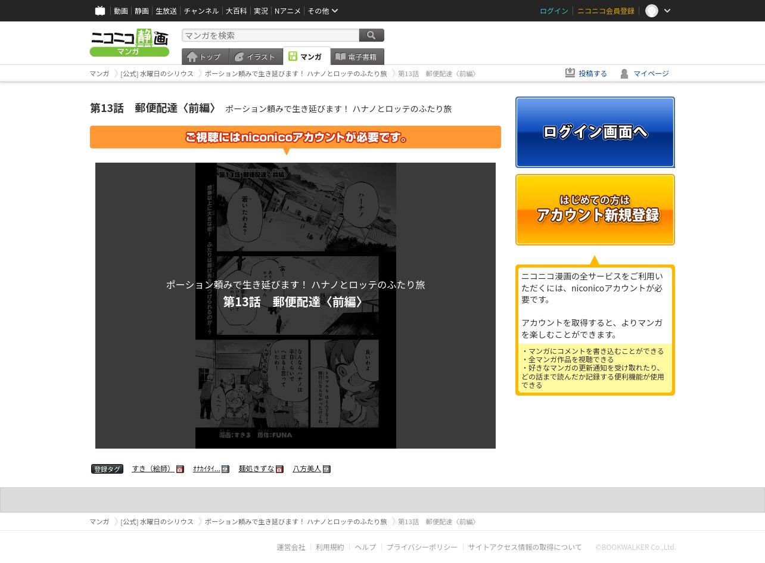This screenshot has width=765, height=563.
Task: Open the ｵﾅｶｲﾀｲ tag link
Action: coord(206,469)
